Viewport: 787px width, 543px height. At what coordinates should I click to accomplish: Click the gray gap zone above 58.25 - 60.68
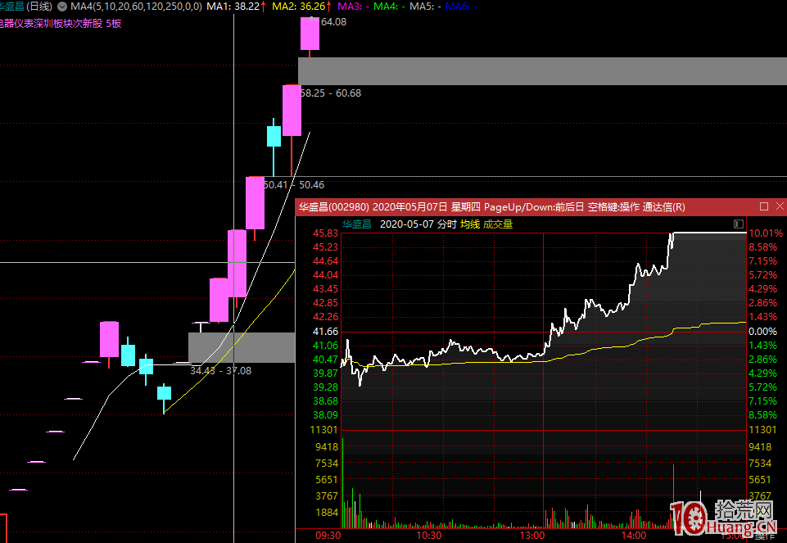pos(543,71)
